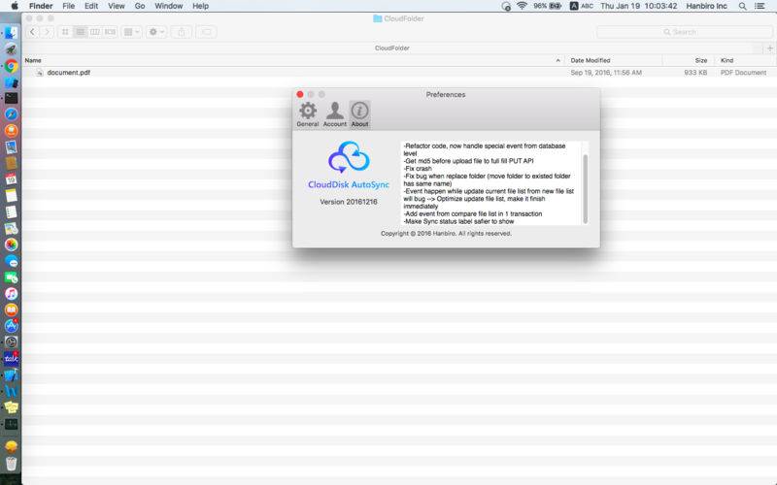Viewport: 777px width, 485px height.
Task: Open the Go menu
Action: [140, 6]
